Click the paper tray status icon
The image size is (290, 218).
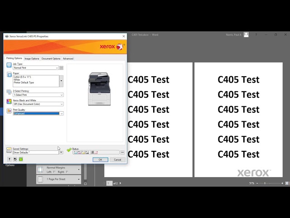pyautogui.click(x=92, y=153)
